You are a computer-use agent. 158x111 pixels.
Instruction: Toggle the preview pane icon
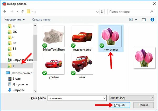click(144, 20)
